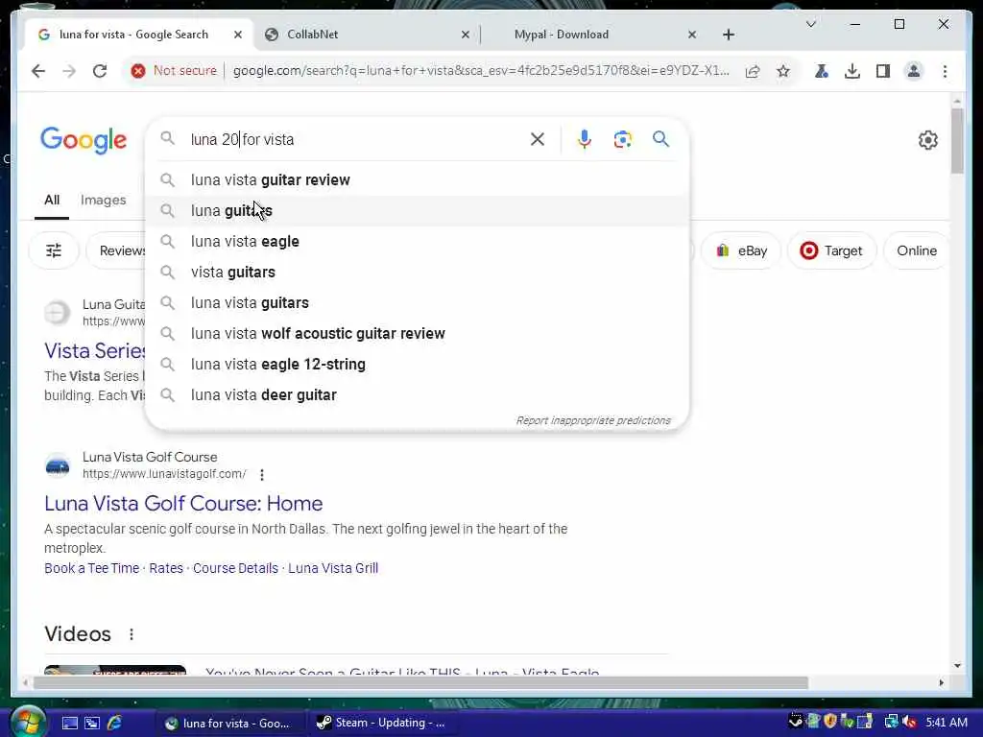Open the downloads tray icon
This screenshot has height=737, width=983.
point(852,71)
